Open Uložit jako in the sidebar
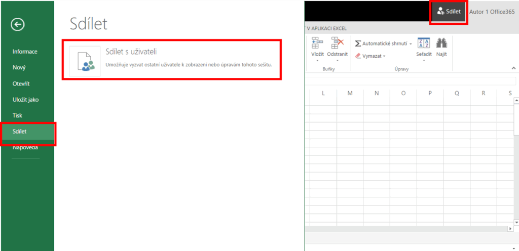Viewport: 519px width, 251px height. pyautogui.click(x=25, y=100)
